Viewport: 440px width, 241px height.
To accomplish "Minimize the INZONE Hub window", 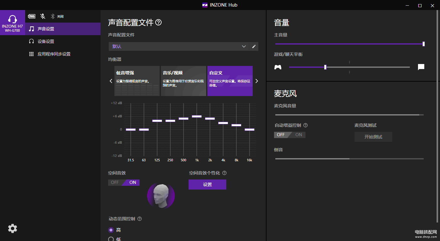I will tap(407, 5).
